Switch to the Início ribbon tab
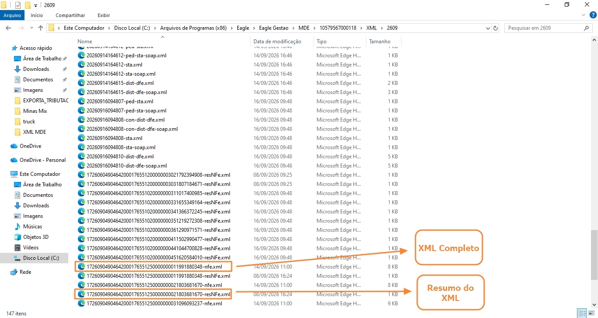 point(37,15)
